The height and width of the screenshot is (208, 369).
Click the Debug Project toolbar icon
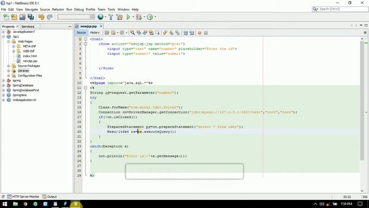(139, 17)
